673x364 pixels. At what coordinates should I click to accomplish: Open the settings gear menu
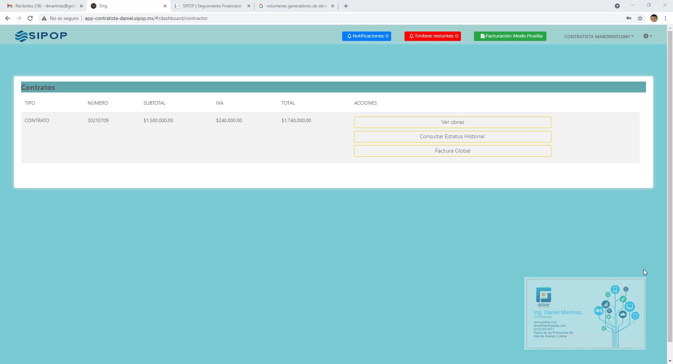point(647,36)
